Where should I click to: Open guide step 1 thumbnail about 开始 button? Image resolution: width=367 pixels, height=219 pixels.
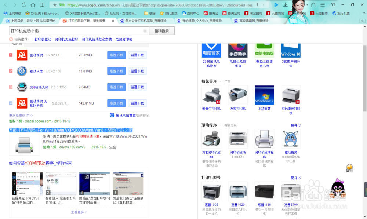pos(27,184)
